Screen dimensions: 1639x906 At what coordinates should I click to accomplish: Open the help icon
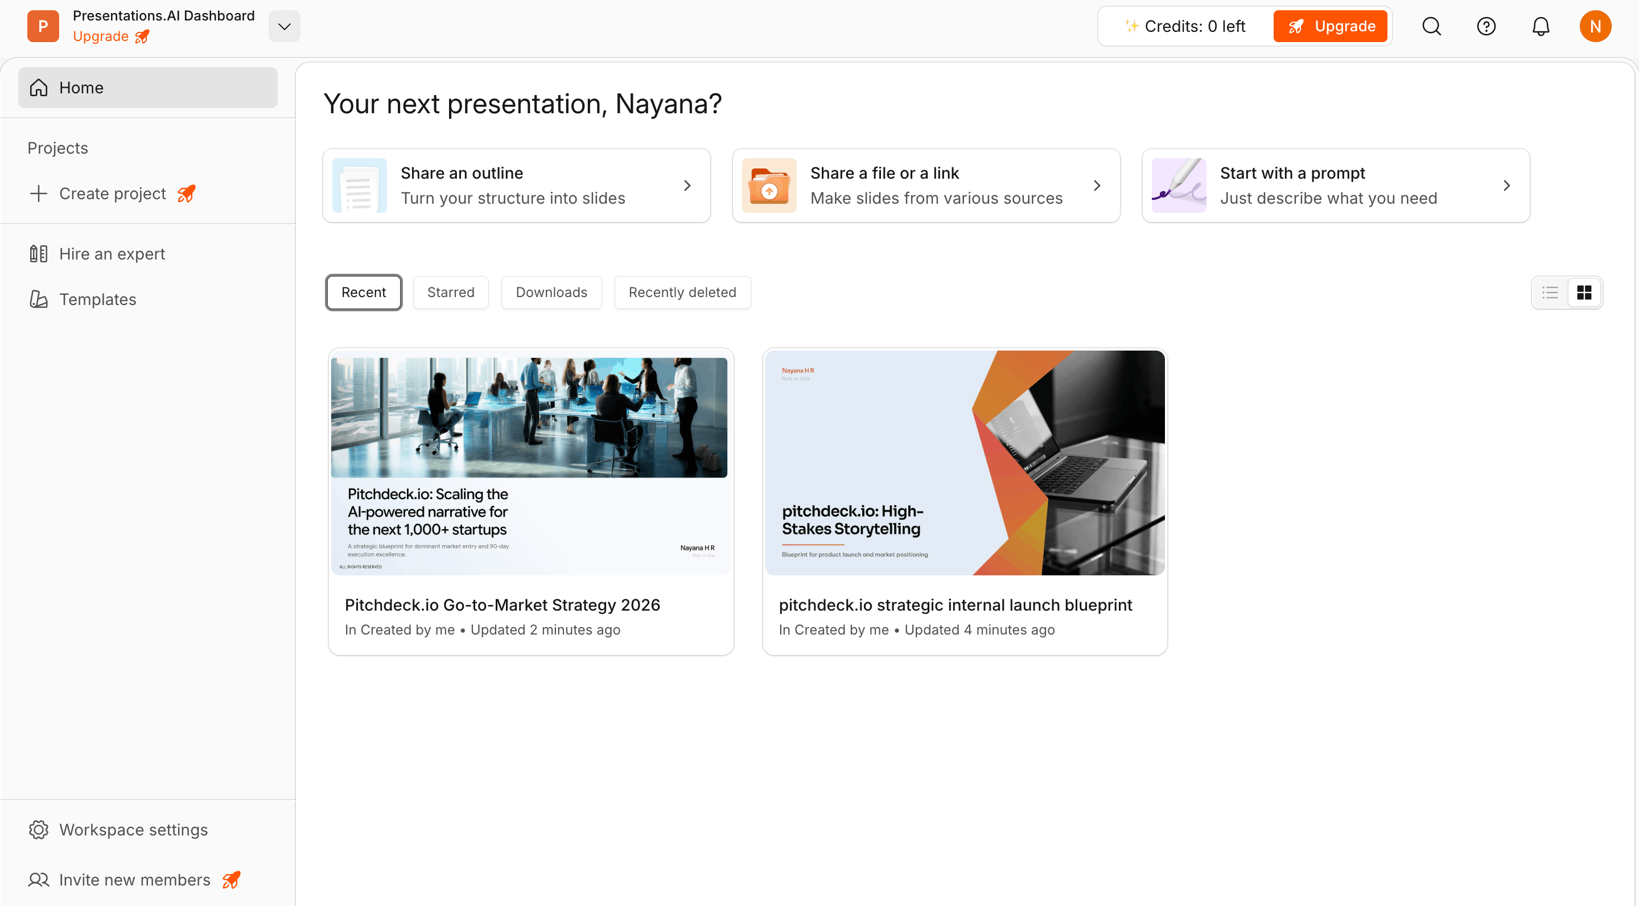click(x=1486, y=26)
